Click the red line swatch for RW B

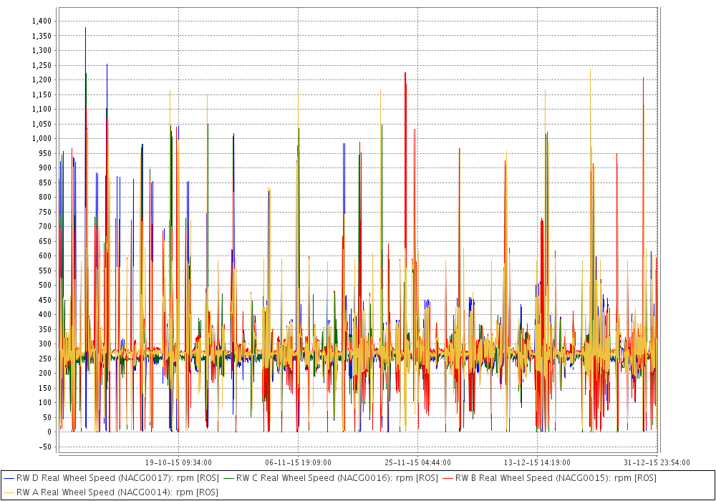[x=448, y=478]
